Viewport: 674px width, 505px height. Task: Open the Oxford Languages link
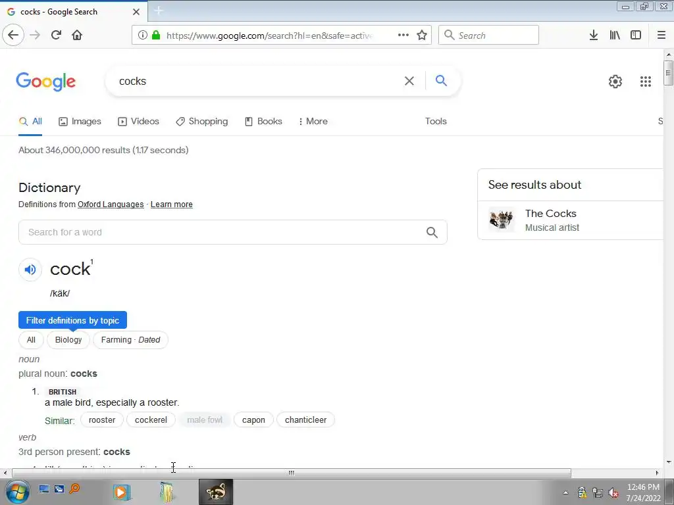click(111, 204)
